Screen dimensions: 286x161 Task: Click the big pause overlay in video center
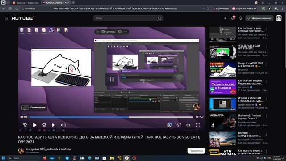tap(111, 80)
